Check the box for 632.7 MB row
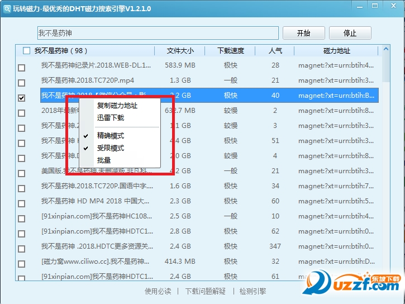This screenshot has width=405, height=304. (x=22, y=113)
